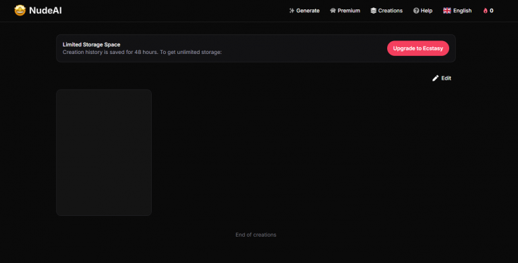518x263 pixels.
Task: Open the Help page
Action: 423,11
